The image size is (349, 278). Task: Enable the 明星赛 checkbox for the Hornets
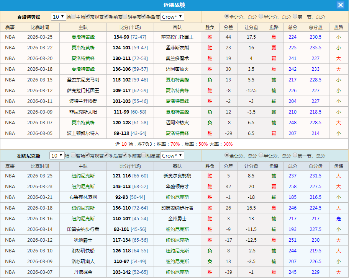coord(125,17)
